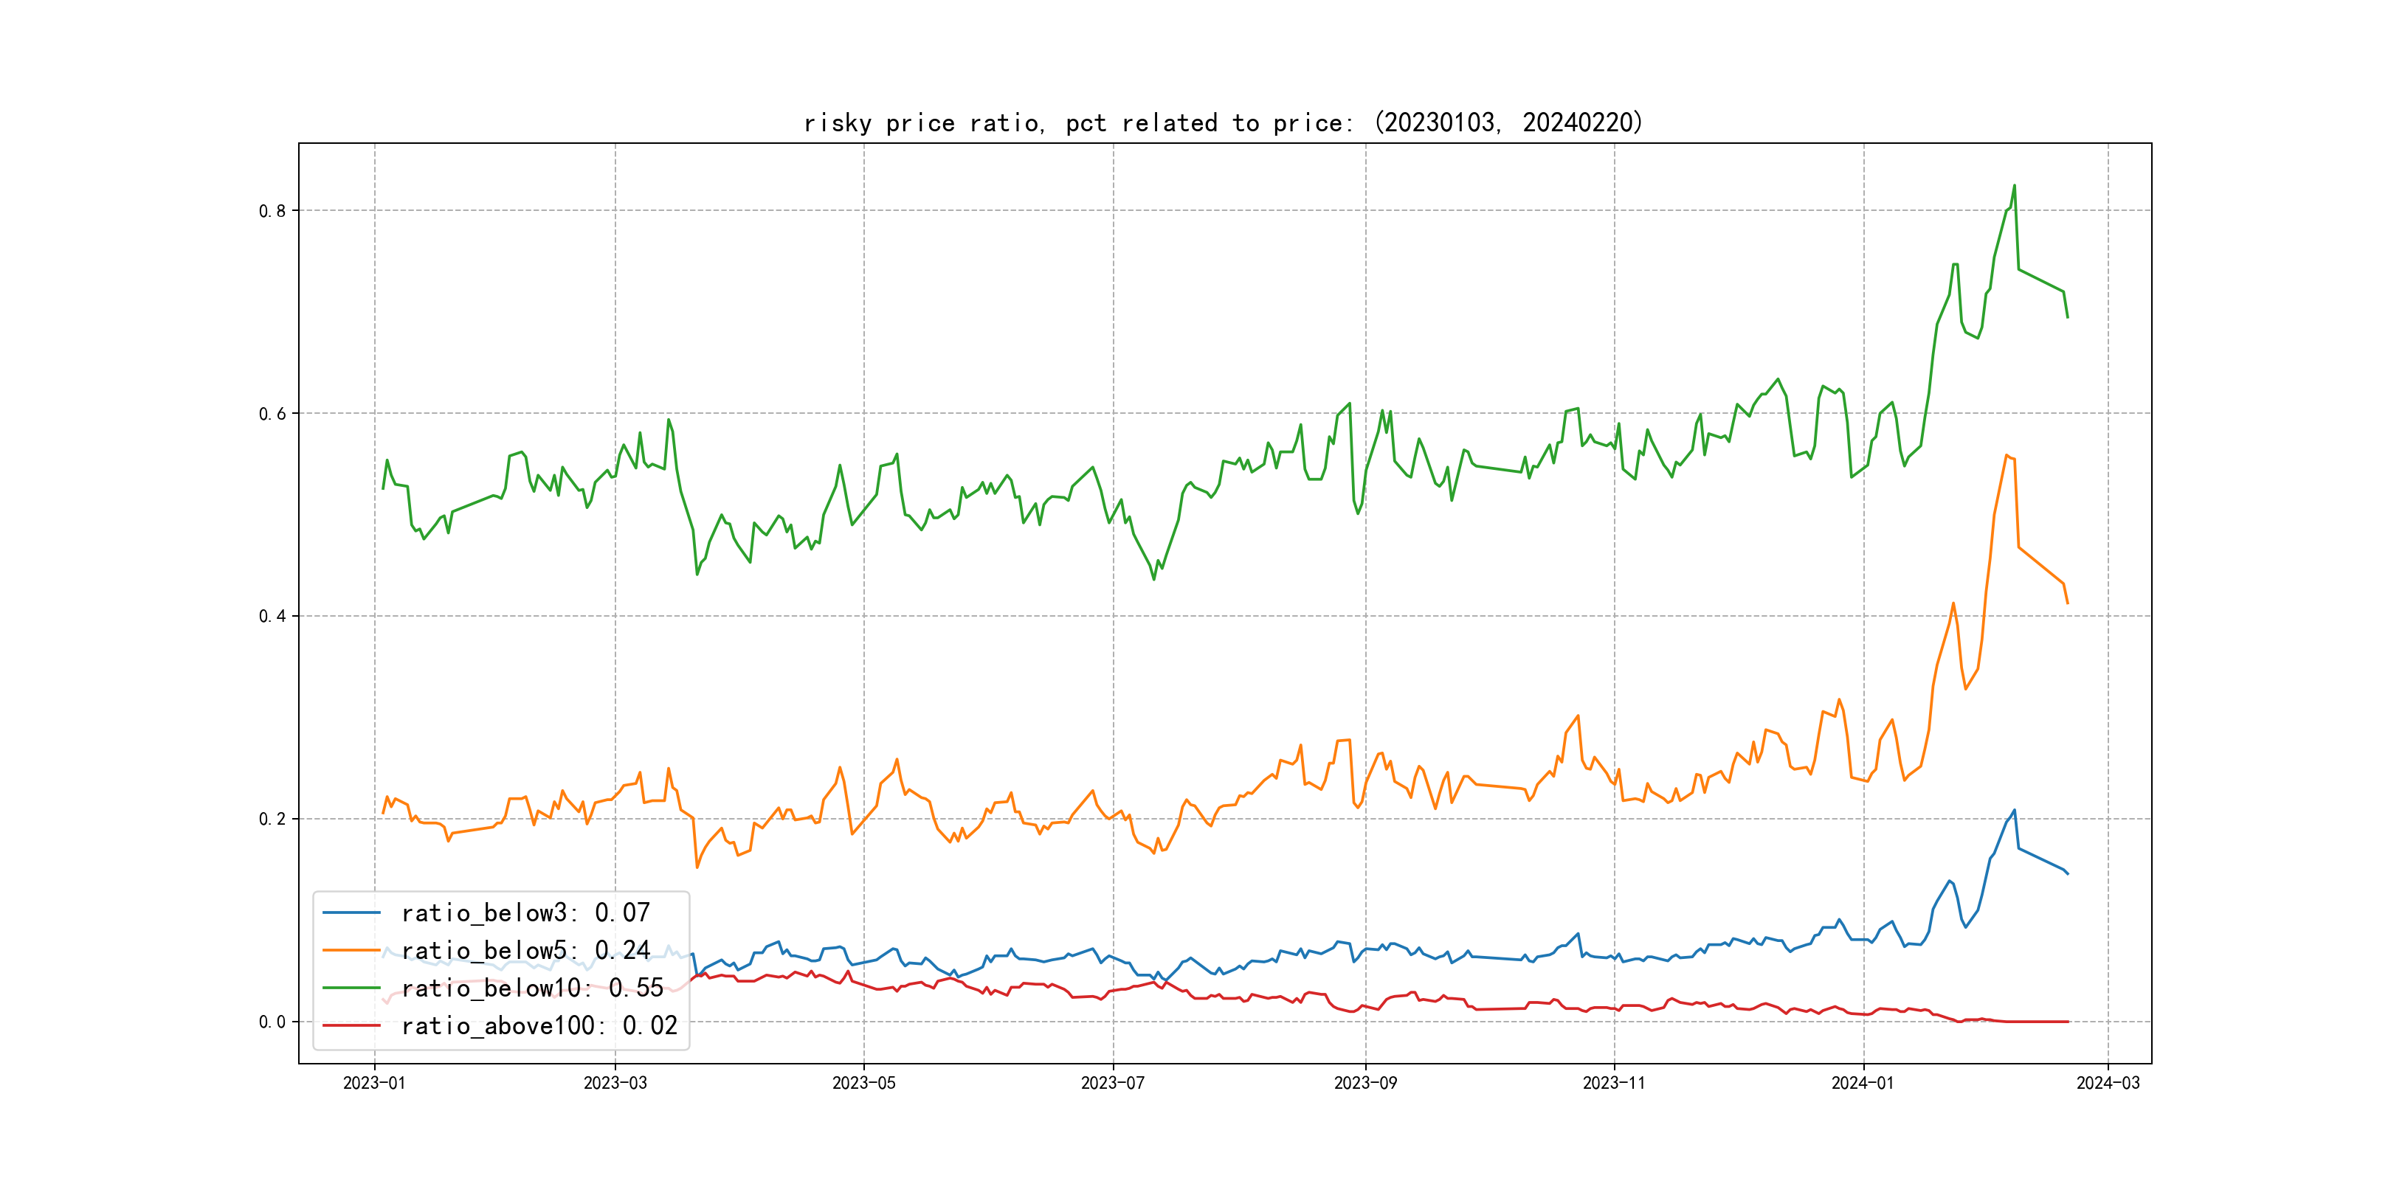Click the orange line's highest peak
Screen dimensions: 2391x1195
[2007, 456]
